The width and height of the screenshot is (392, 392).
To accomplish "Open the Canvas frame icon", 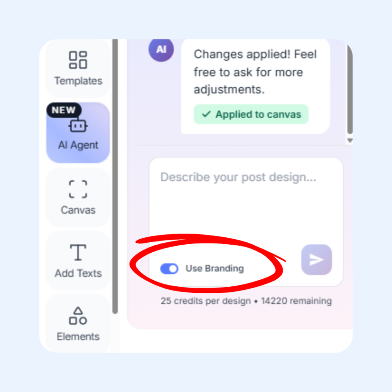I will tap(78, 189).
